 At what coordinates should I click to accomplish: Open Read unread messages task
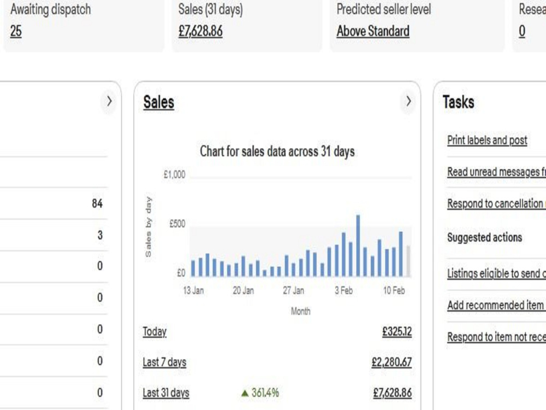click(x=496, y=172)
